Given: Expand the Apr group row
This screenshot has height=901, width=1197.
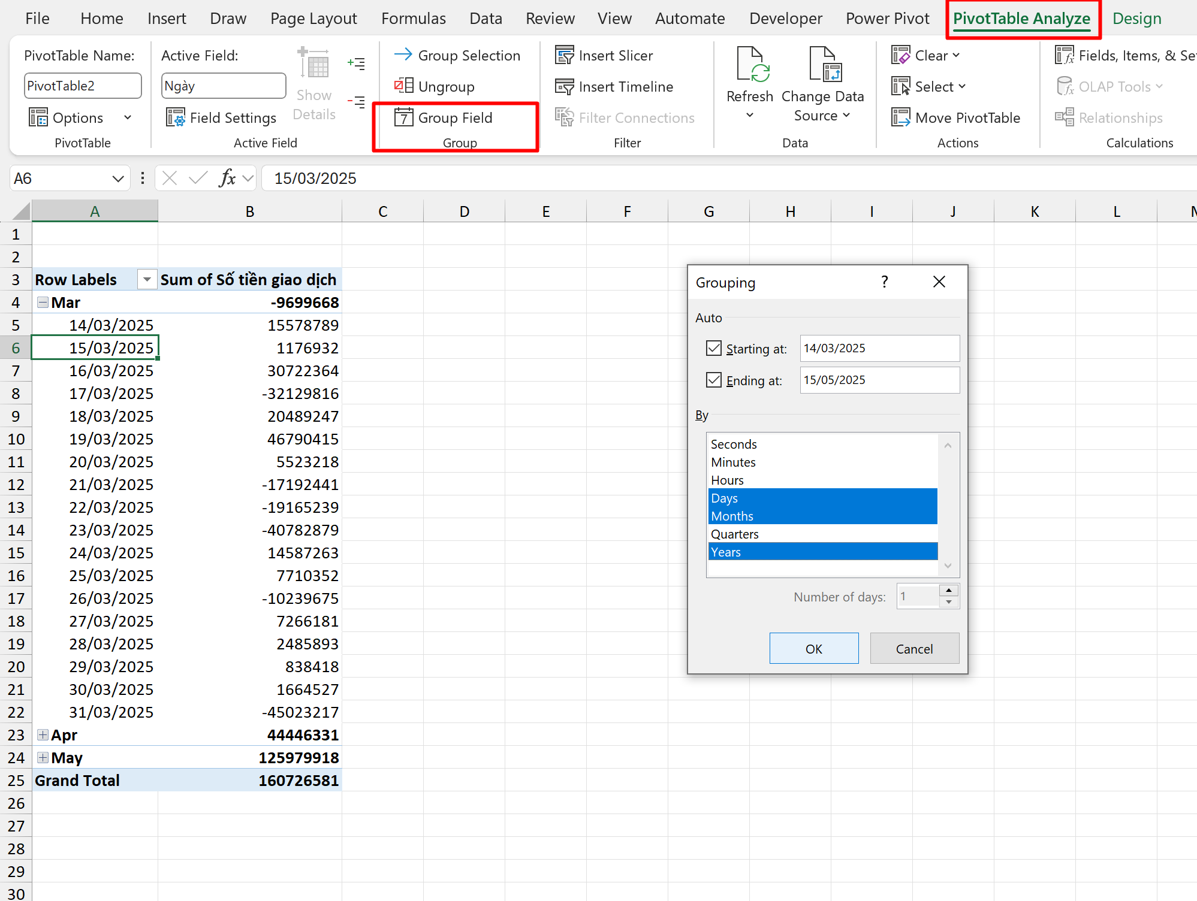Looking at the screenshot, I should click(x=43, y=735).
